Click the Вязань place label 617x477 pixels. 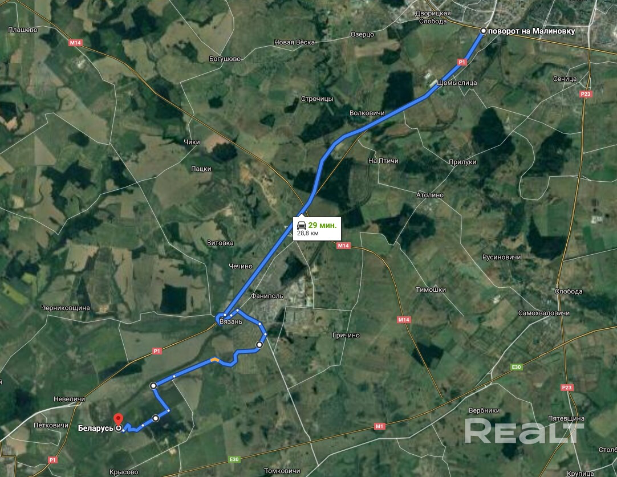pyautogui.click(x=231, y=321)
